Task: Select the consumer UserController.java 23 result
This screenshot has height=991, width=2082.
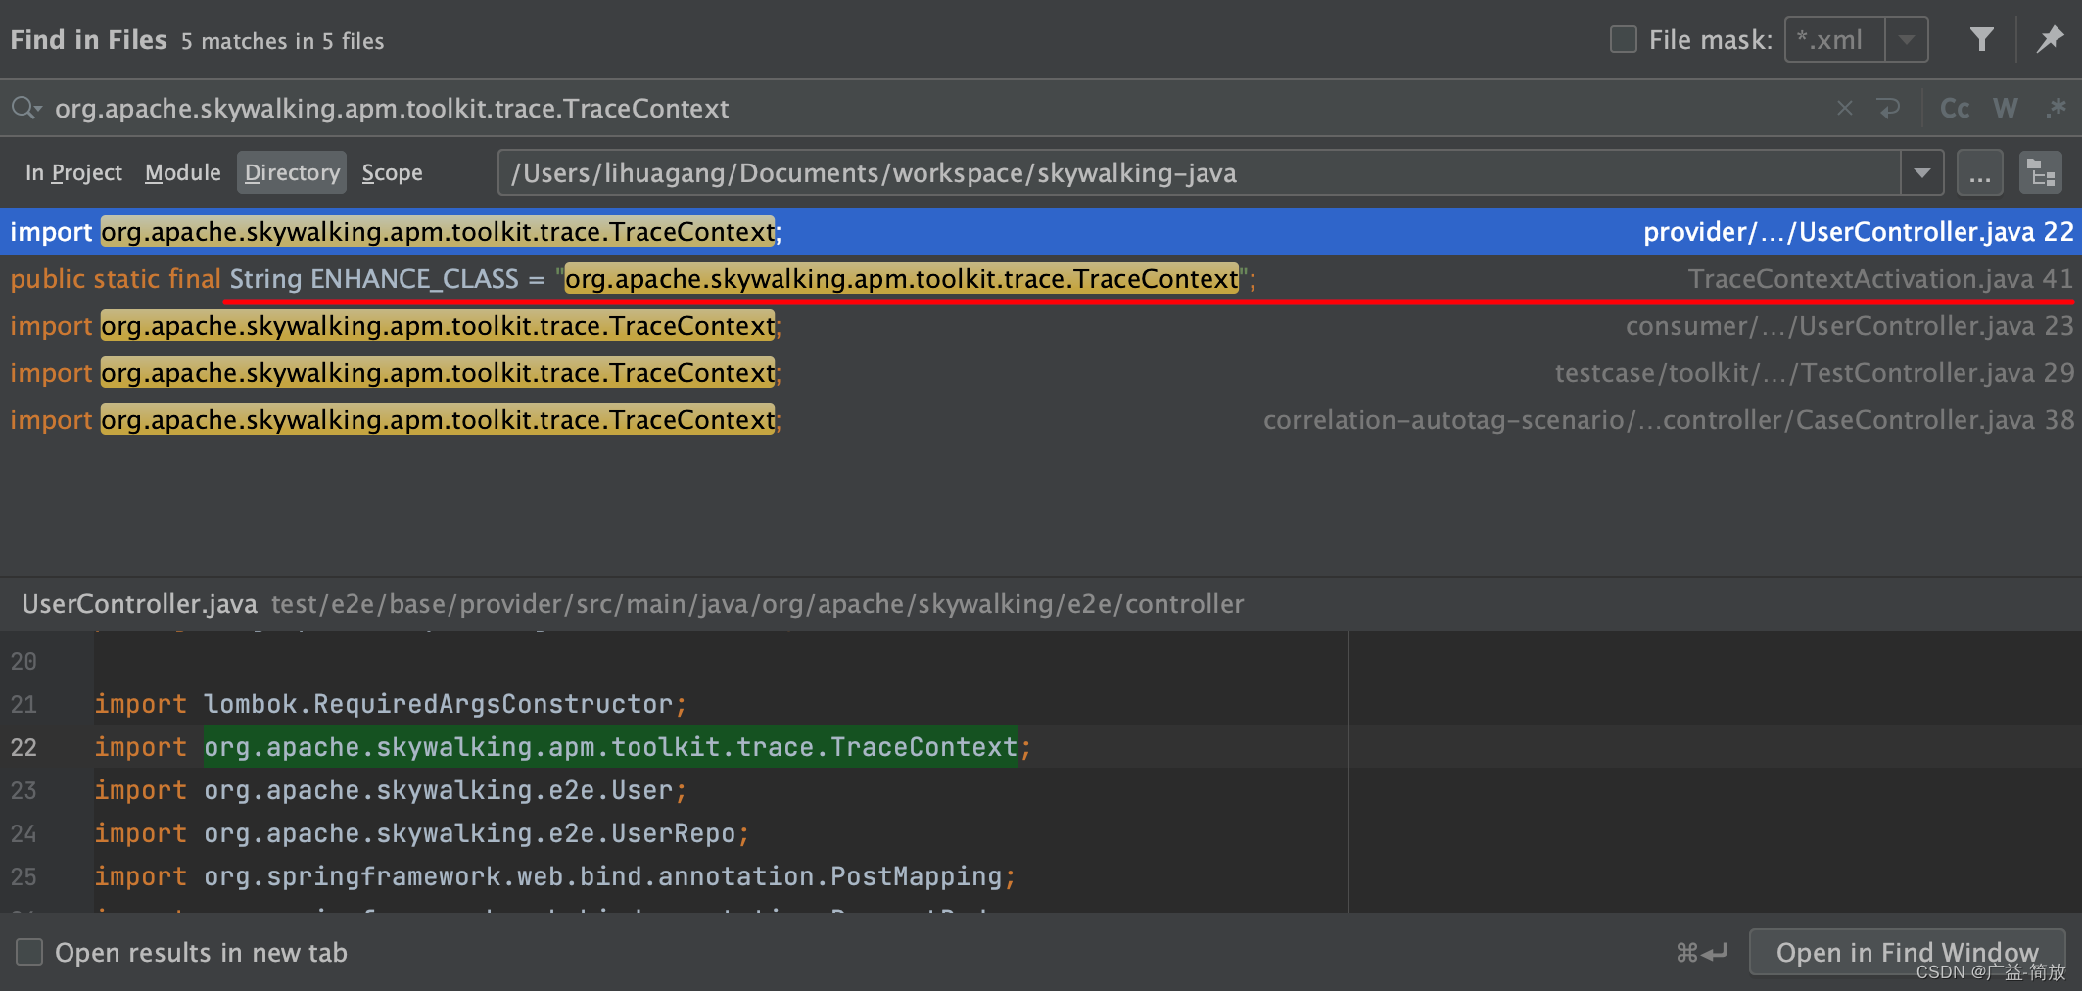Action: pyautogui.click(x=1041, y=325)
